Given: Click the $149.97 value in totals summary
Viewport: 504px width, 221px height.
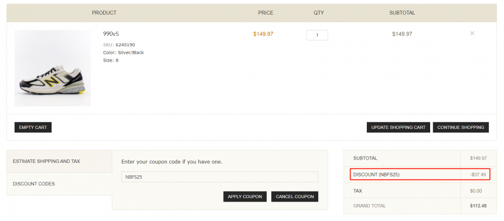Looking at the screenshot, I should pyautogui.click(x=478, y=158).
